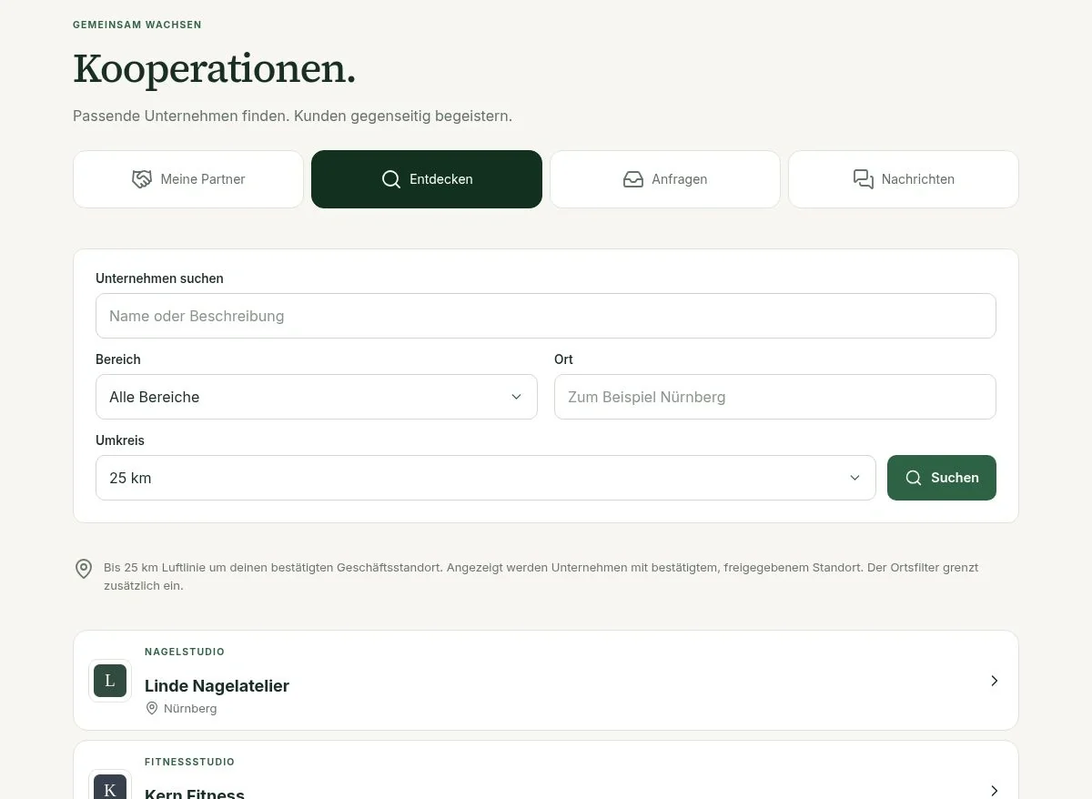Click the NAGELSTUDIO category label
This screenshot has height=799, width=1092.
185,652
